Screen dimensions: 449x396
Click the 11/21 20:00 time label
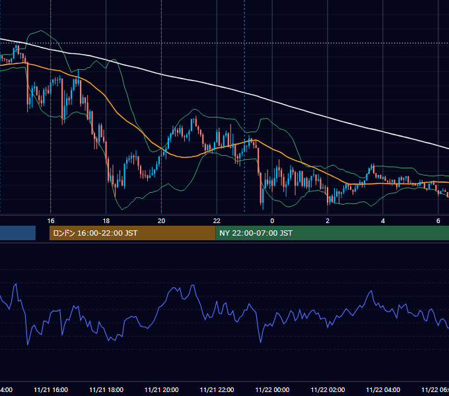[x=162, y=389]
